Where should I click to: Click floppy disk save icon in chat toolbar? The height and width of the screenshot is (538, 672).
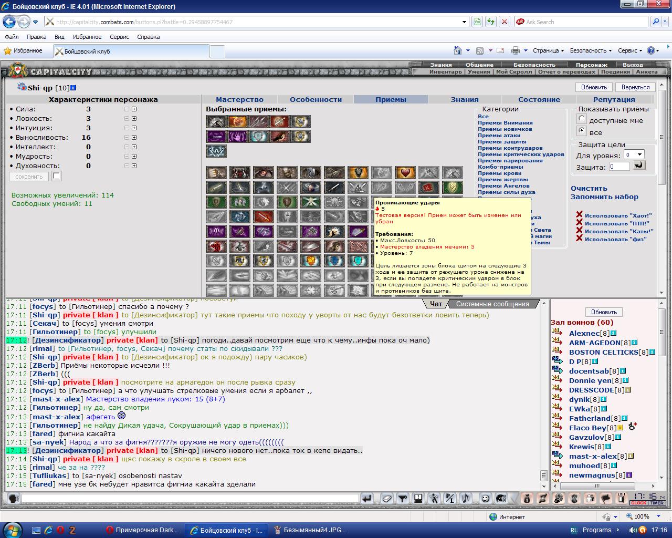(x=418, y=498)
